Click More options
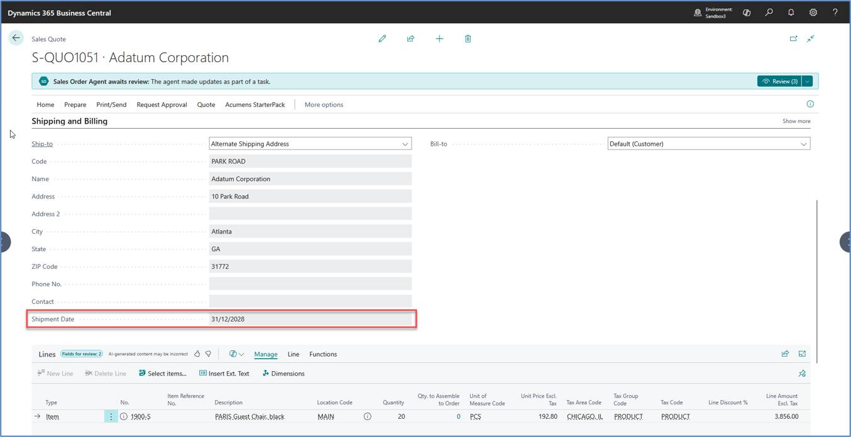Viewport: 851px width, 437px height. tap(324, 105)
